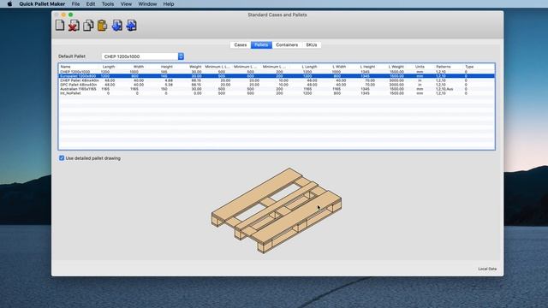Screen dimensions: 548x308
Task: Open the Window menu
Action: (147, 3)
